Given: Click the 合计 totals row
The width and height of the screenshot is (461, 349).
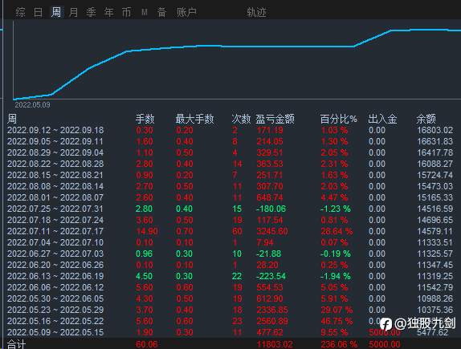Looking at the screenshot, I should pos(230,343).
